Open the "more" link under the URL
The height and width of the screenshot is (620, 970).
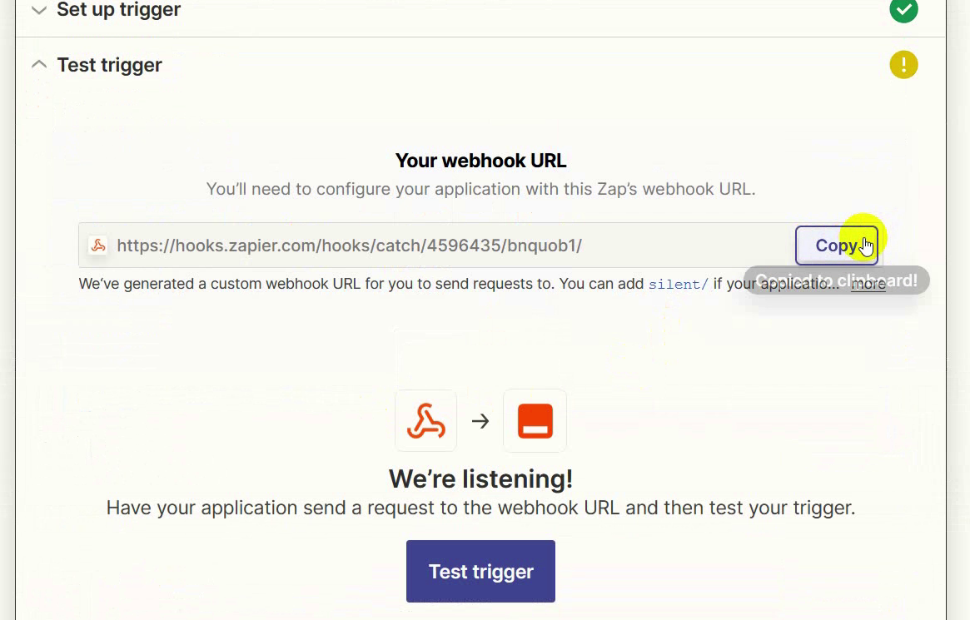click(x=868, y=285)
